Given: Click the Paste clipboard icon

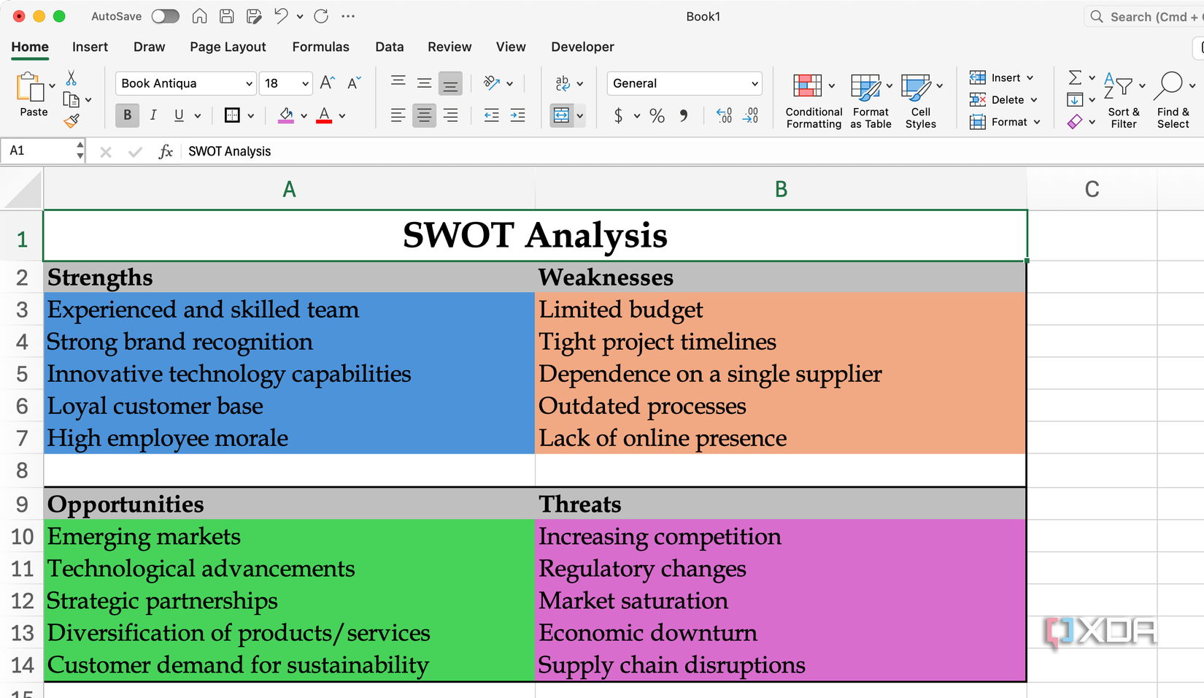Looking at the screenshot, I should (31, 87).
